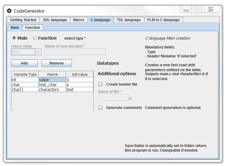Switch to the SDL-language tab
Screen dimensions: 228x166
point(55,20)
